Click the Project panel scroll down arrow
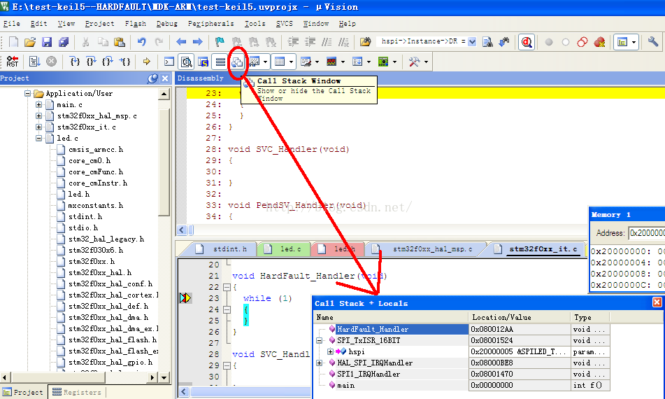The width and height of the screenshot is (665, 399). (164, 377)
